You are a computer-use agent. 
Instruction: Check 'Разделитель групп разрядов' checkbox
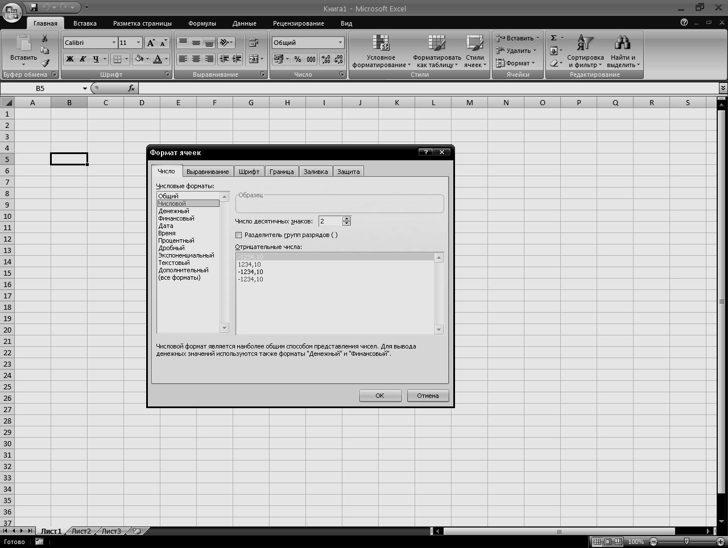[239, 235]
